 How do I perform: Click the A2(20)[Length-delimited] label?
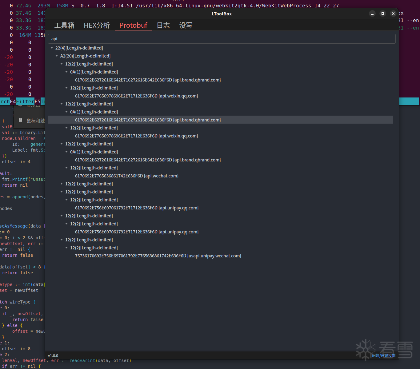[85, 56]
